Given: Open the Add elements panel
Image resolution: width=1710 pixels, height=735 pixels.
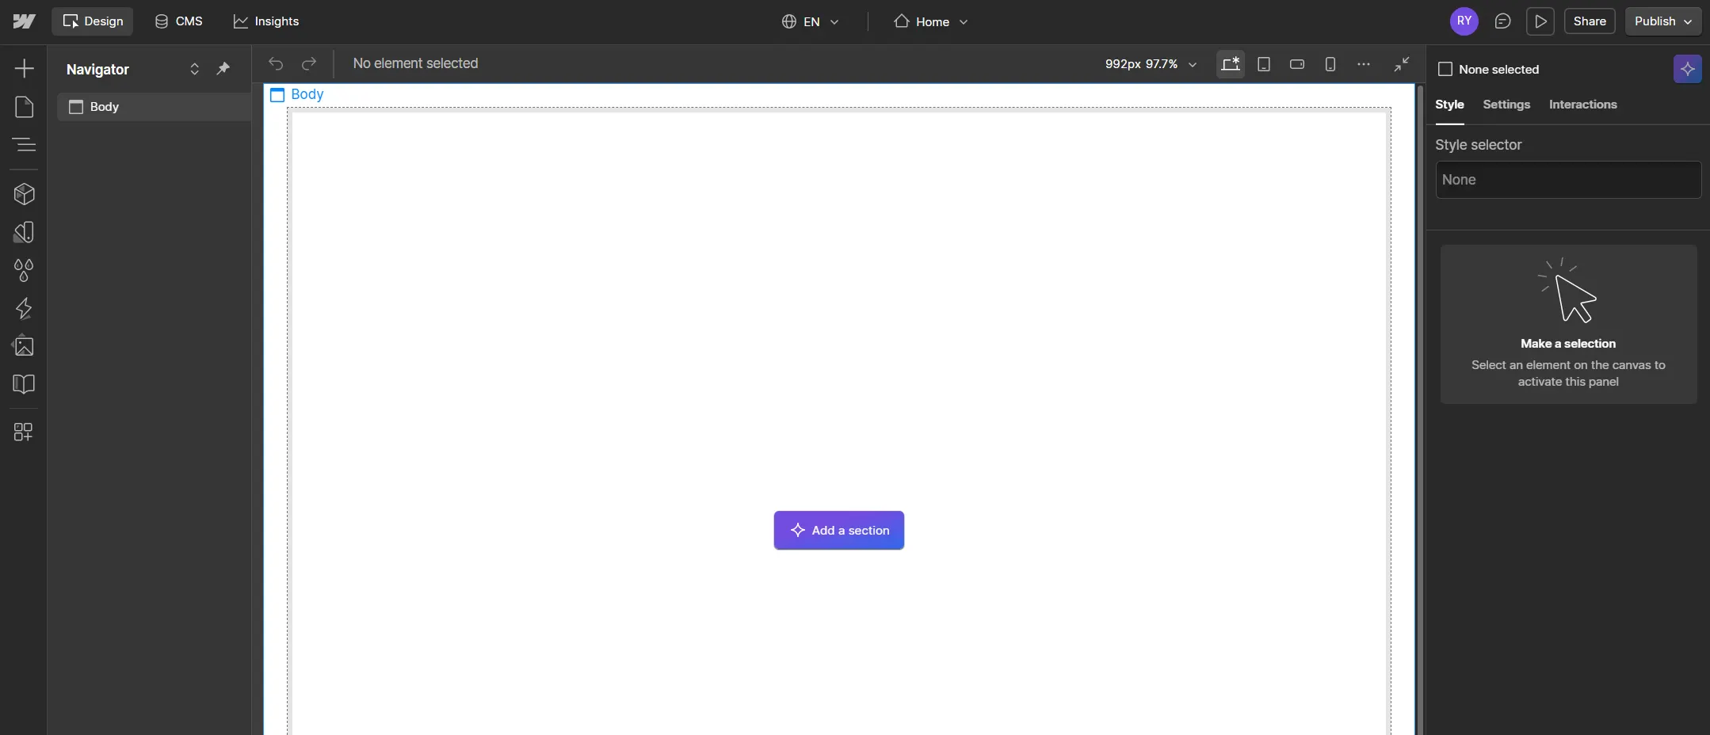Looking at the screenshot, I should 24,68.
